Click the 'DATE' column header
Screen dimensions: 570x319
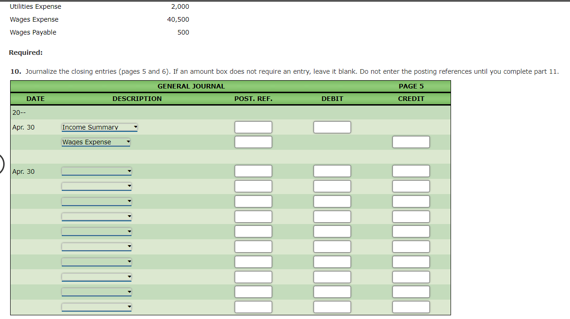point(36,99)
